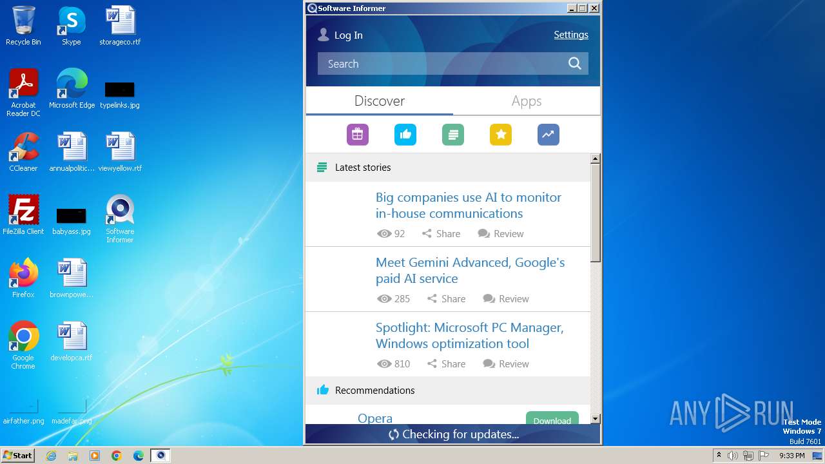Open the media player taskbar icon
Screen dimensions: 825x464
(95, 456)
